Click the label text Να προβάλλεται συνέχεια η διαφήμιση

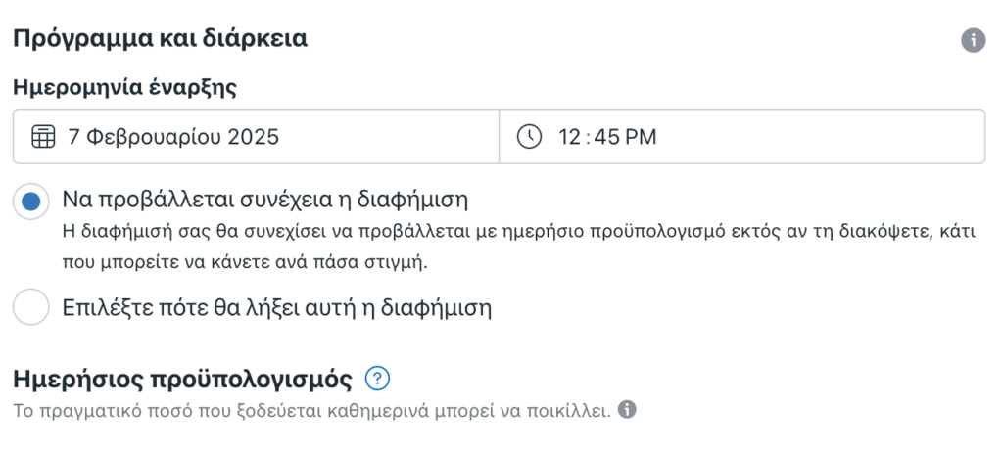tap(265, 200)
